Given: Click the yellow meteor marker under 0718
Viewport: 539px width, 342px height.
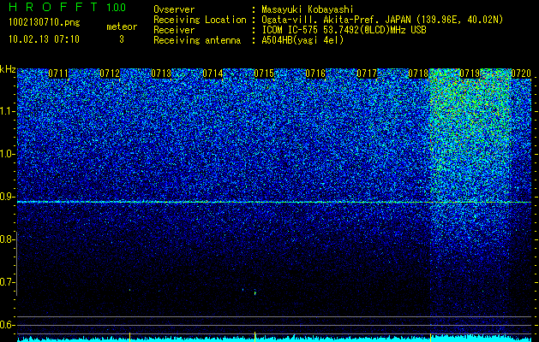Looking at the screenshot, I should point(430,337).
